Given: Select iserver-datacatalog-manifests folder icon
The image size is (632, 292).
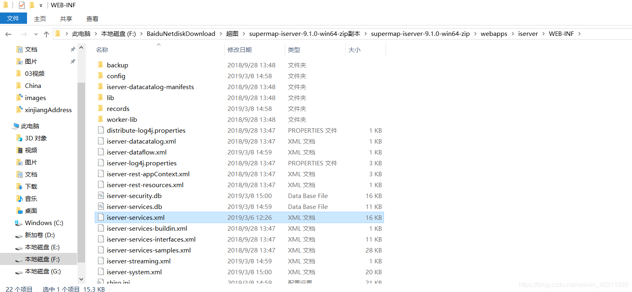Looking at the screenshot, I should tap(101, 87).
